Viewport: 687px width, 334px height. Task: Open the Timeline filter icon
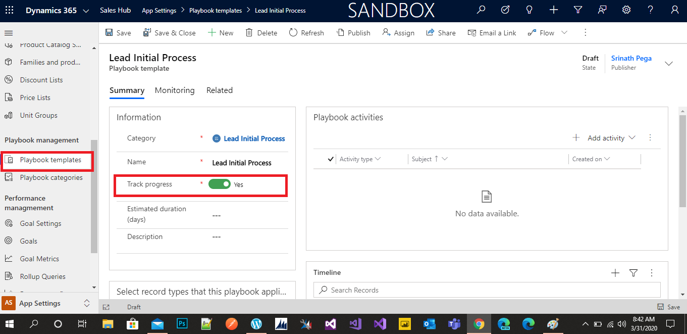pos(633,272)
